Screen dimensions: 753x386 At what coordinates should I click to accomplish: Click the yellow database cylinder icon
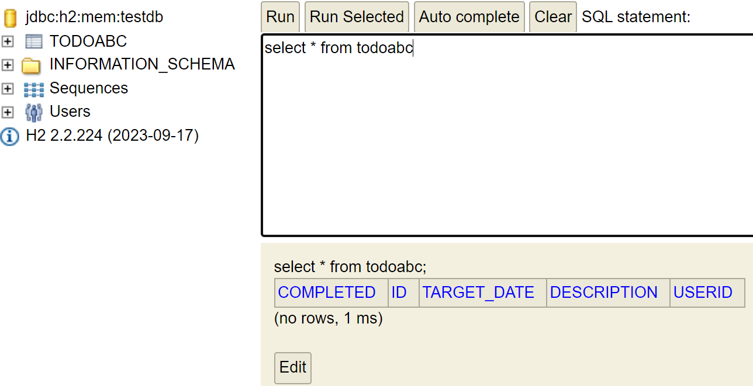(10, 18)
